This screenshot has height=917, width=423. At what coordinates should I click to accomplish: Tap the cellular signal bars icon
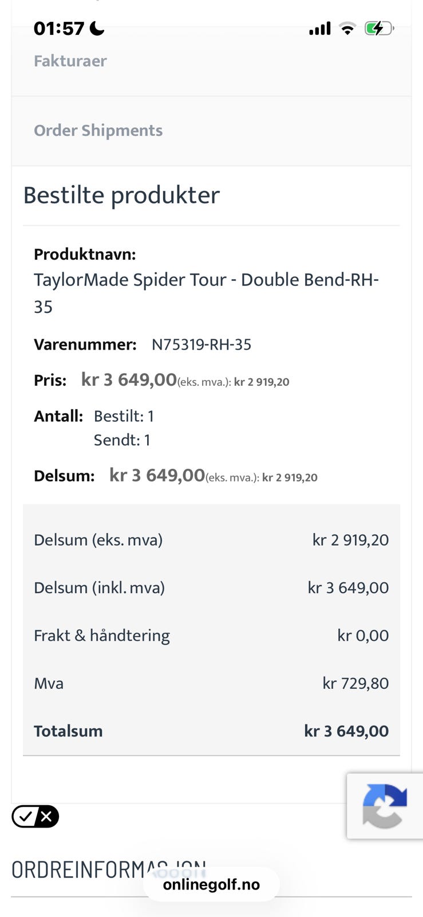point(320,28)
